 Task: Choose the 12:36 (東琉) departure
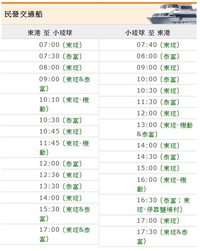(x=60, y=175)
